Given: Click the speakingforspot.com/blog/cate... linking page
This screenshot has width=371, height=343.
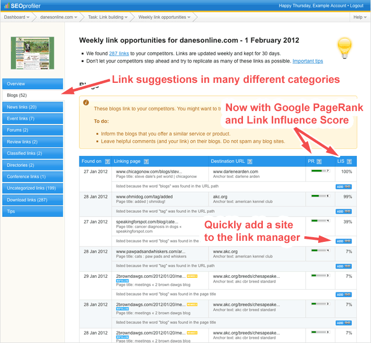Looking at the screenshot, I should tap(147, 222).
